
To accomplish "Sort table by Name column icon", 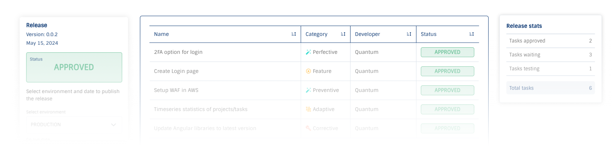I will click(x=294, y=34).
